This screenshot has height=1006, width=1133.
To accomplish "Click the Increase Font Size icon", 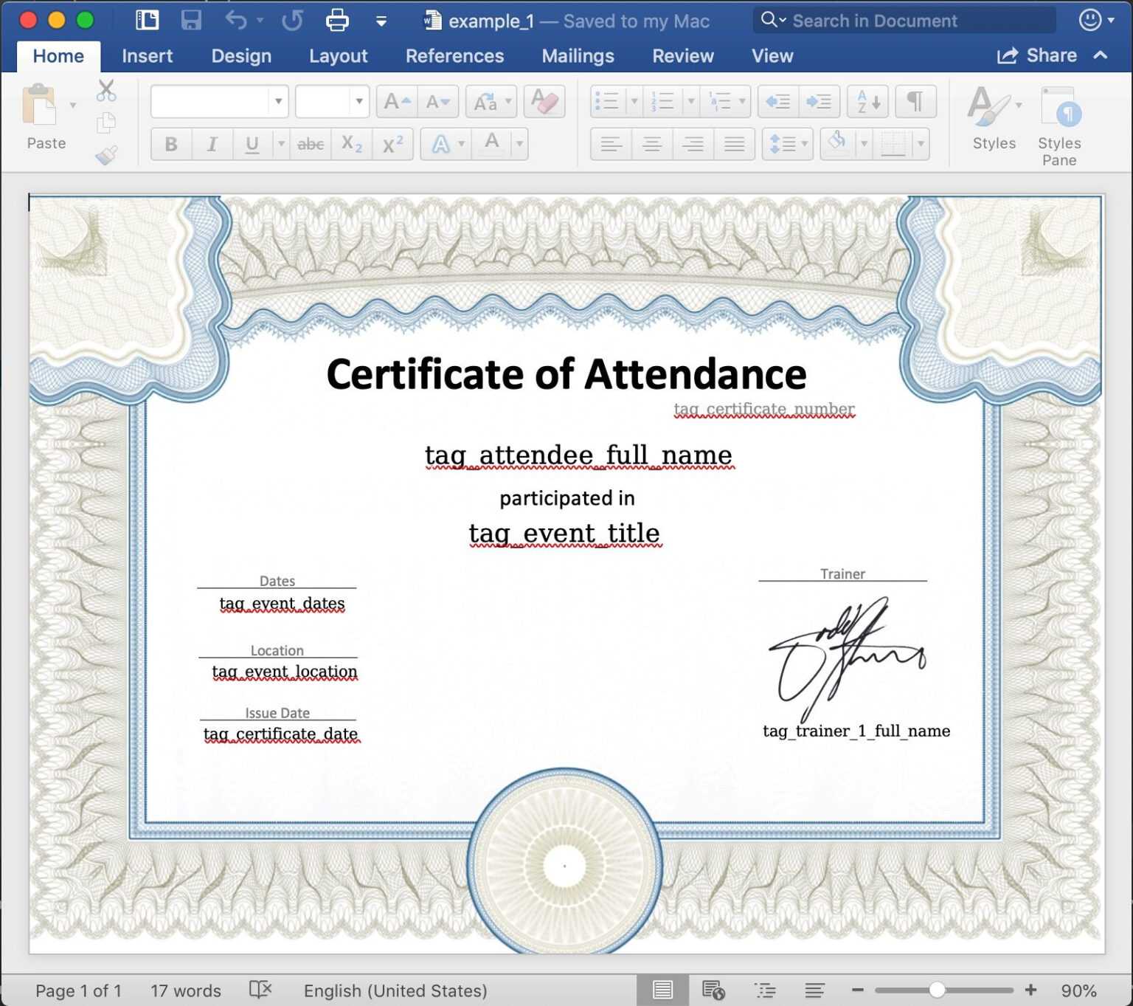I will point(395,101).
